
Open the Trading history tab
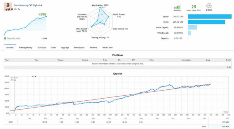pos(26,48)
